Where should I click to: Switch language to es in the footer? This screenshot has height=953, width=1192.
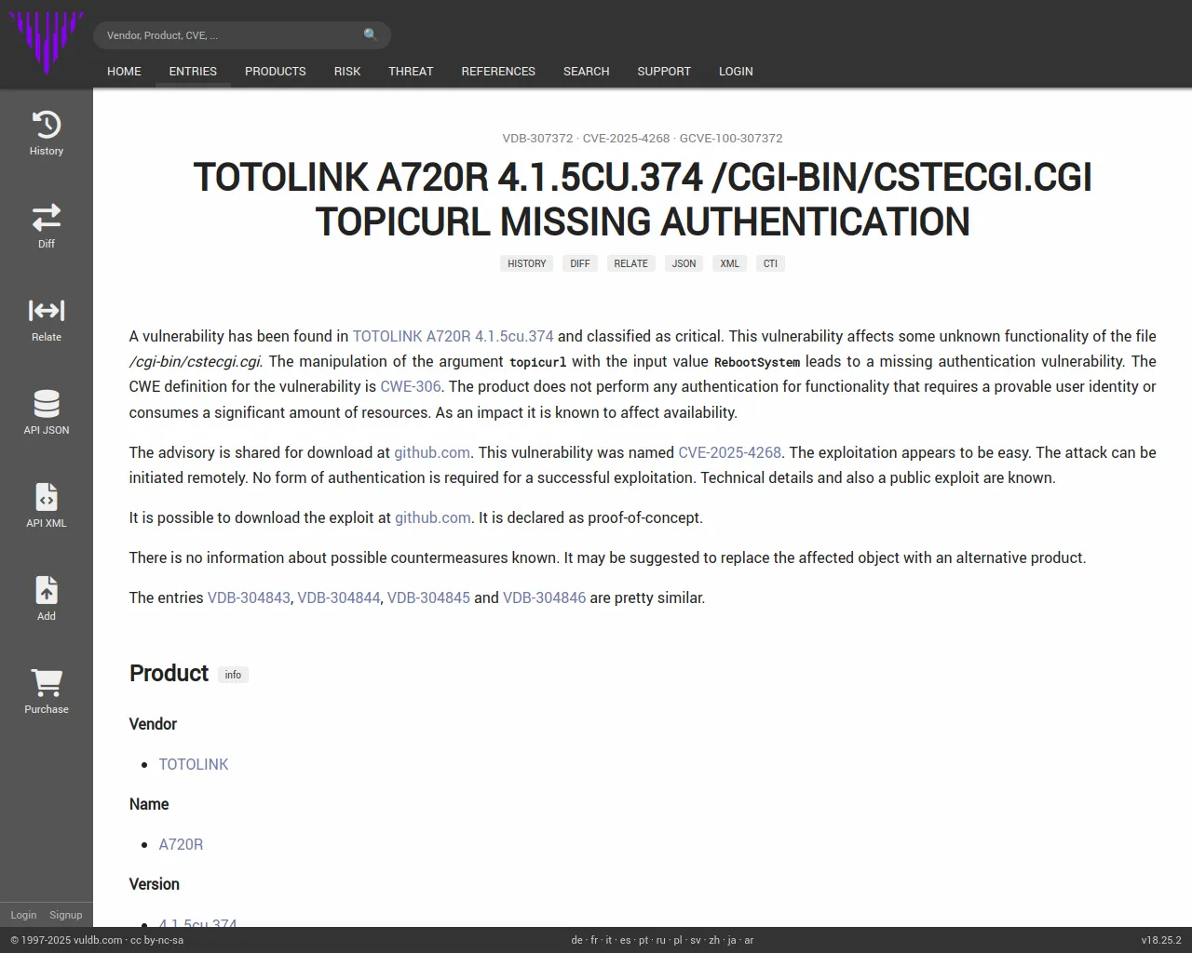click(x=625, y=940)
